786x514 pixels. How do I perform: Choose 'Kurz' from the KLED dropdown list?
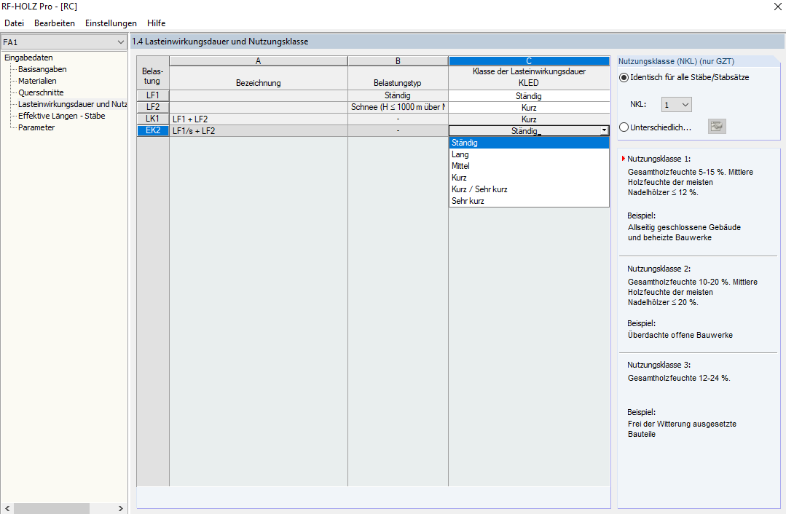529,178
